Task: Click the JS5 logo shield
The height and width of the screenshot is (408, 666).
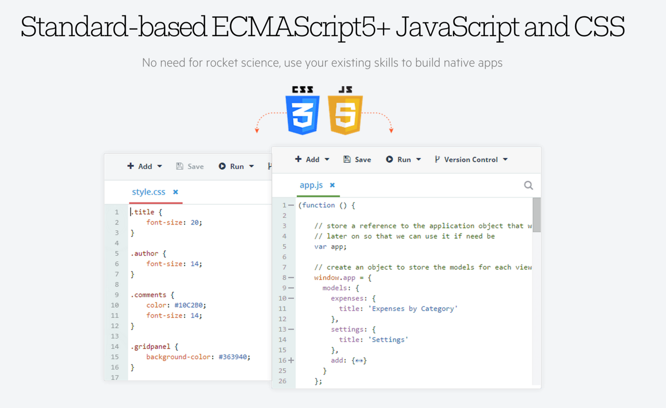Action: pyautogui.click(x=345, y=115)
